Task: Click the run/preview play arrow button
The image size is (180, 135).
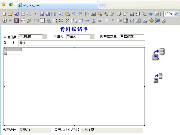Action: click(x=35, y=14)
